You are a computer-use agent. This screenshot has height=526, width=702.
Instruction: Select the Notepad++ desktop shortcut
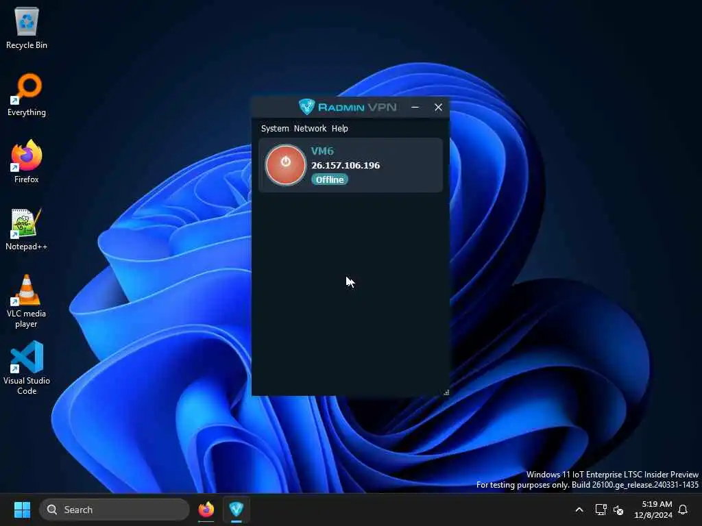point(27,229)
